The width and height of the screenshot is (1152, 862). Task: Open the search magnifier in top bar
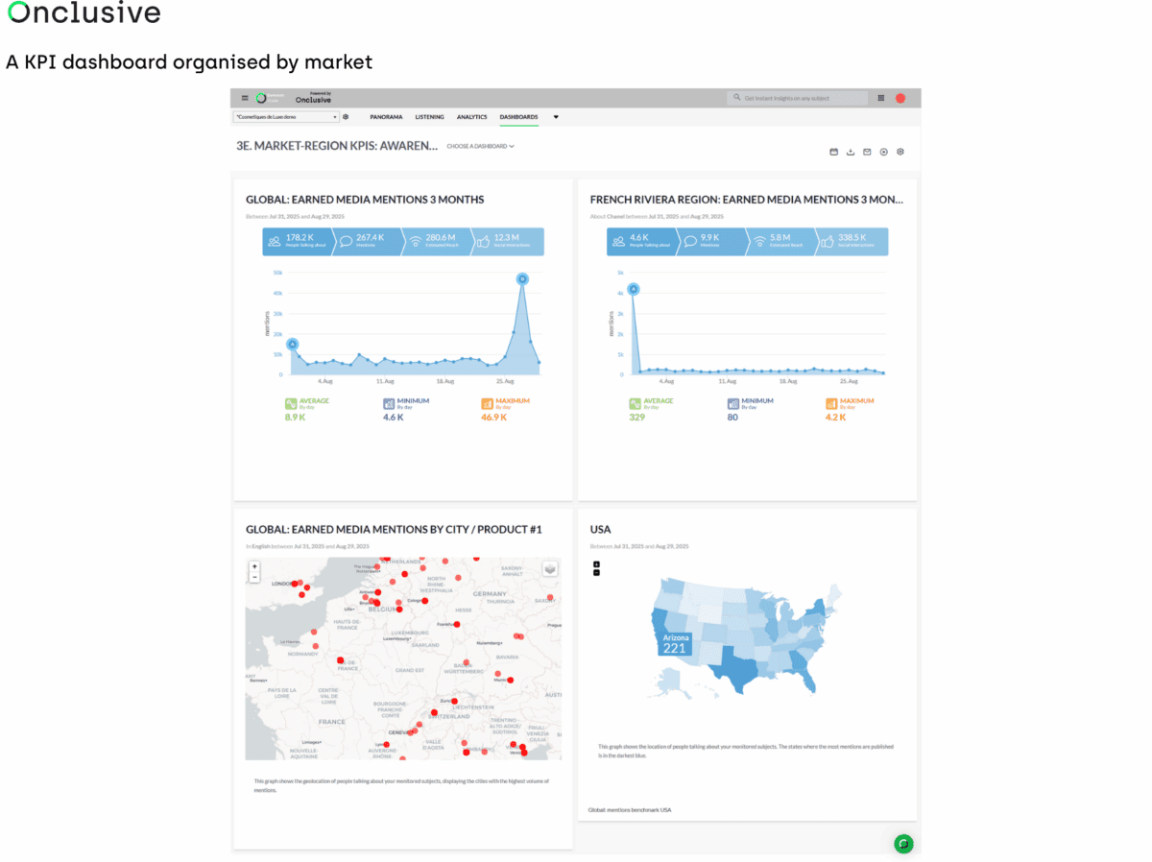[x=736, y=98]
